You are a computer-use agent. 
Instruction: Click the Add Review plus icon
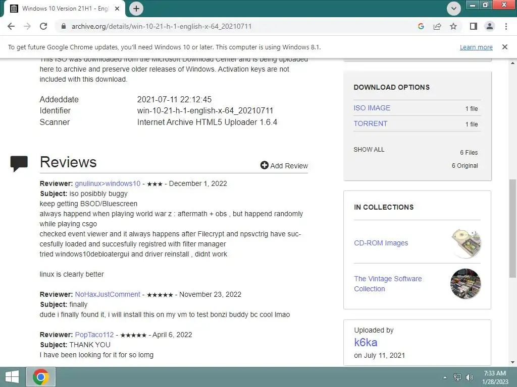point(264,165)
